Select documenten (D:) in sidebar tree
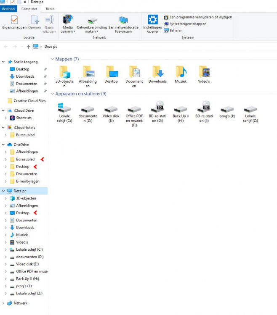The height and width of the screenshot is (315, 277). coord(30,257)
